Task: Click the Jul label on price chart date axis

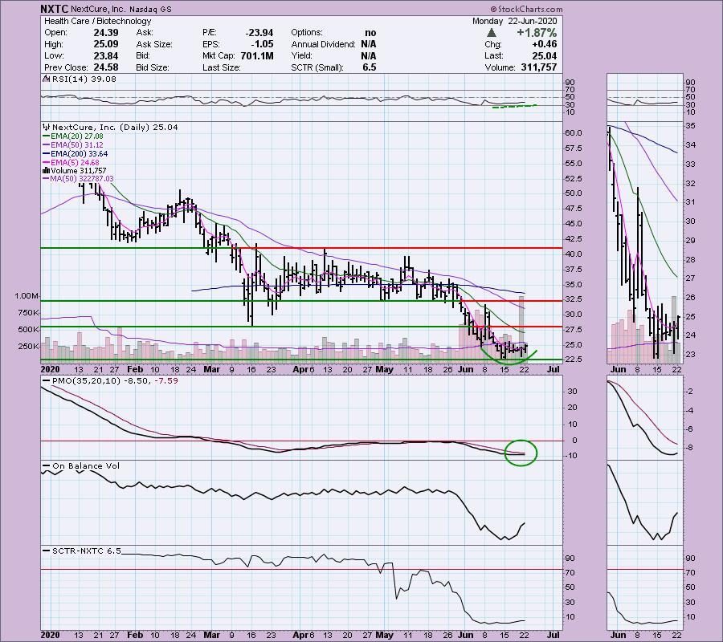Action: [553, 369]
